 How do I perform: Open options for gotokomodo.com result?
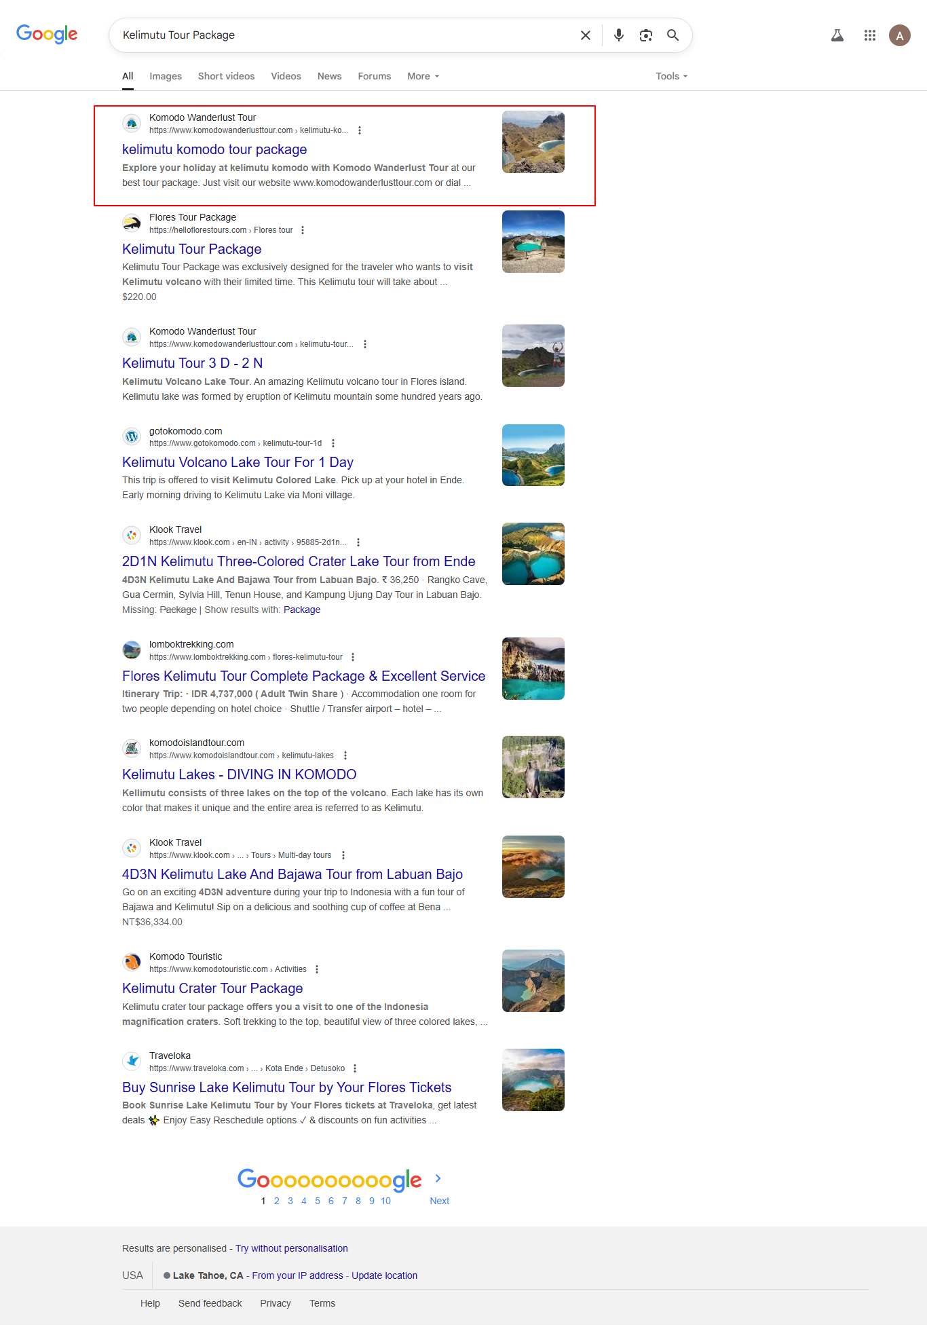click(333, 443)
